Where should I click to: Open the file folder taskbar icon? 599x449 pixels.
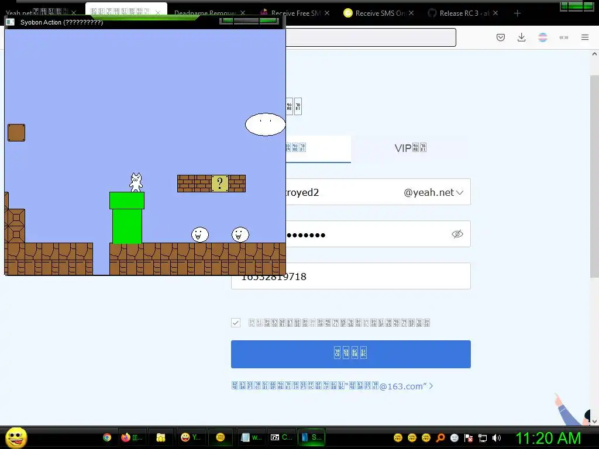pyautogui.click(x=160, y=437)
